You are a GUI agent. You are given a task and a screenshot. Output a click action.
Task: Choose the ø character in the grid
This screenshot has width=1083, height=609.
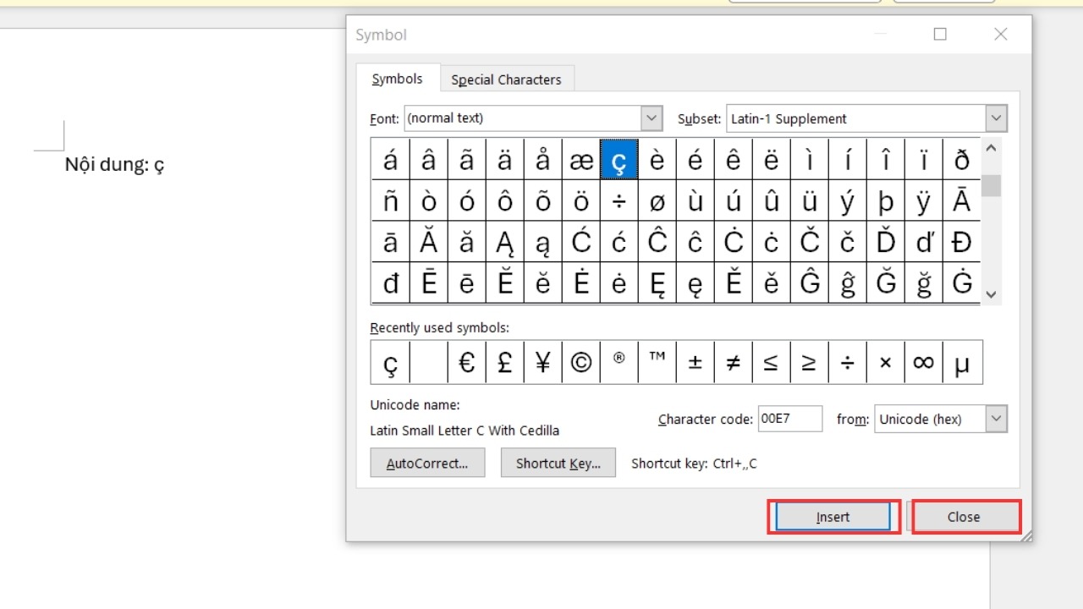tap(657, 200)
